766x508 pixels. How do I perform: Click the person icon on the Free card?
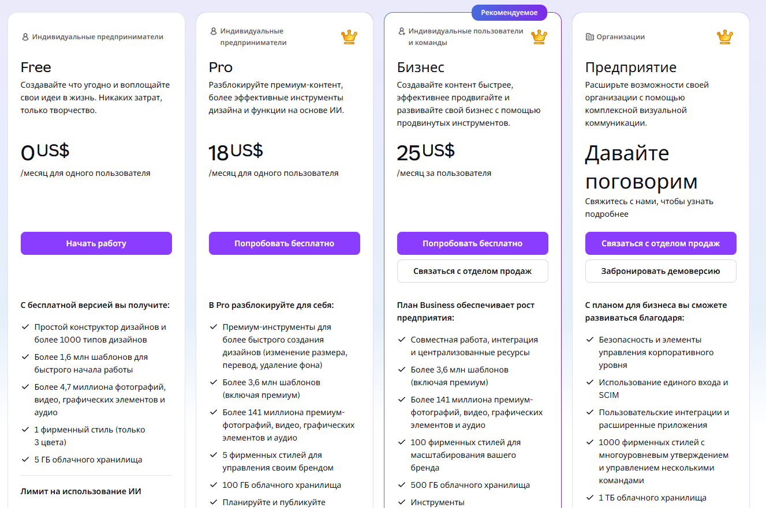(x=24, y=36)
